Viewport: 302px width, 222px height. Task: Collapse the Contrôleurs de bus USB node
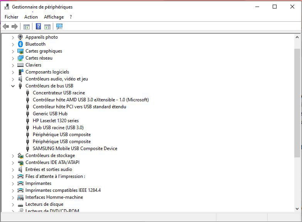coord(13,86)
